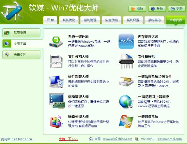Screen dimensions: 187x144
Task: Click the 软件卸载大师 monitor and recycle bin icon
Action: (56, 81)
